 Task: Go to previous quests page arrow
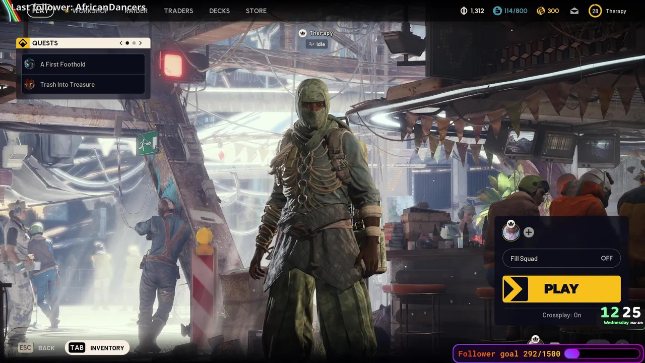[x=121, y=43]
